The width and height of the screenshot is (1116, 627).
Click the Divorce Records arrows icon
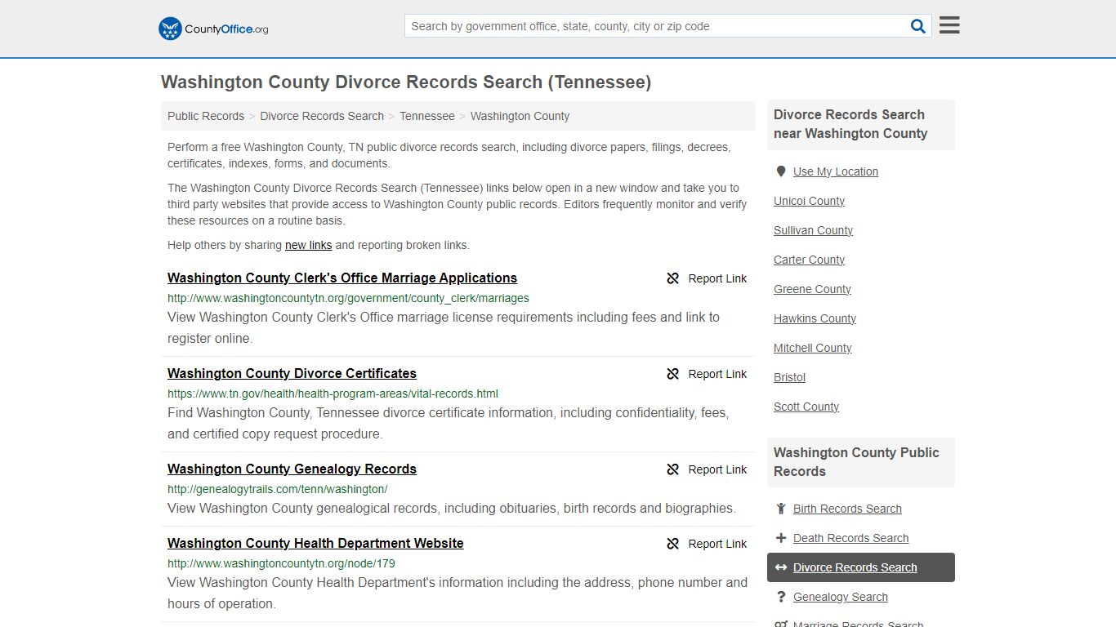pos(781,567)
